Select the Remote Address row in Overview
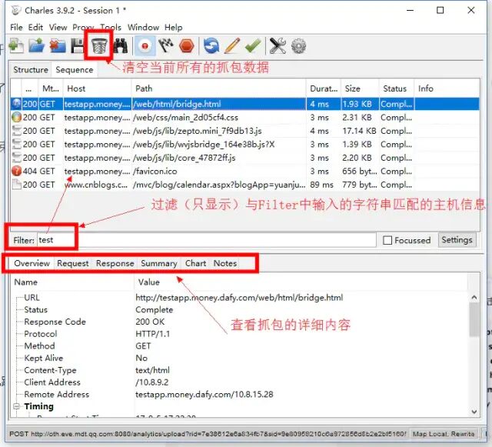 click(x=240, y=394)
